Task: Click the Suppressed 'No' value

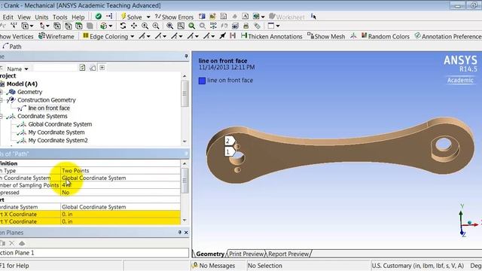Action: coord(120,193)
